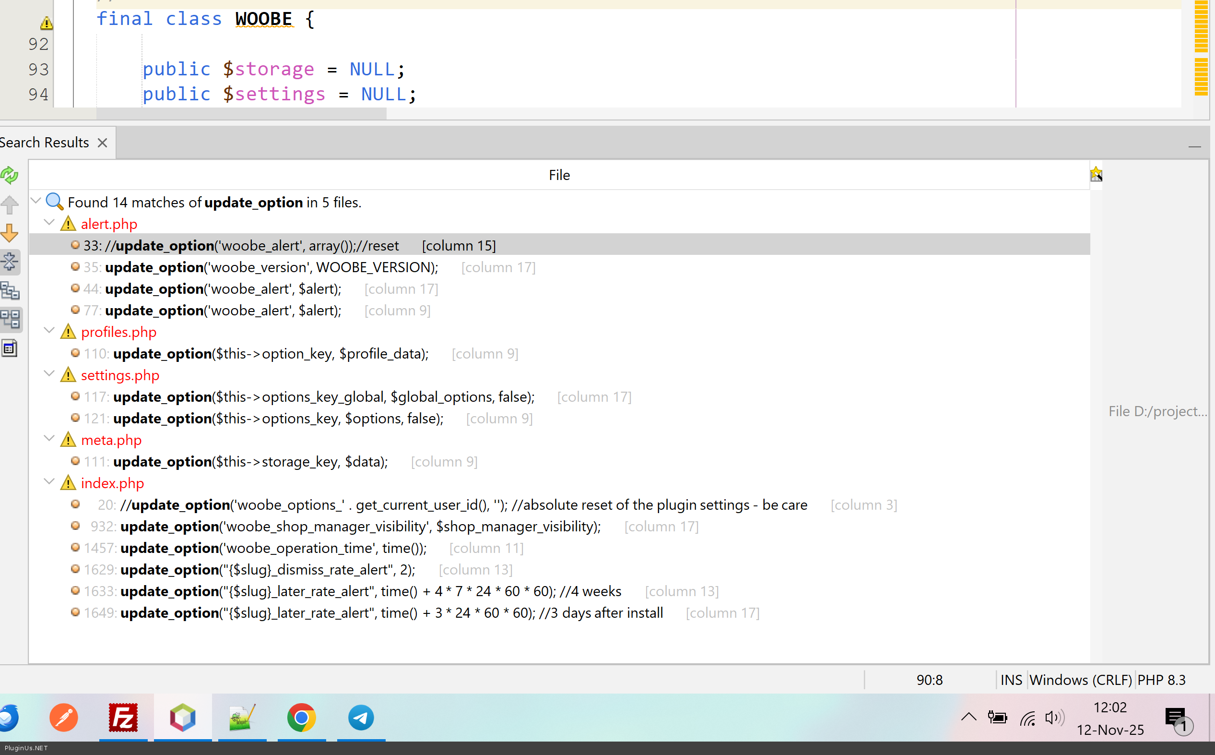Go to previous match with up arrow
Viewport: 1215px width, 755px height.
coord(10,204)
